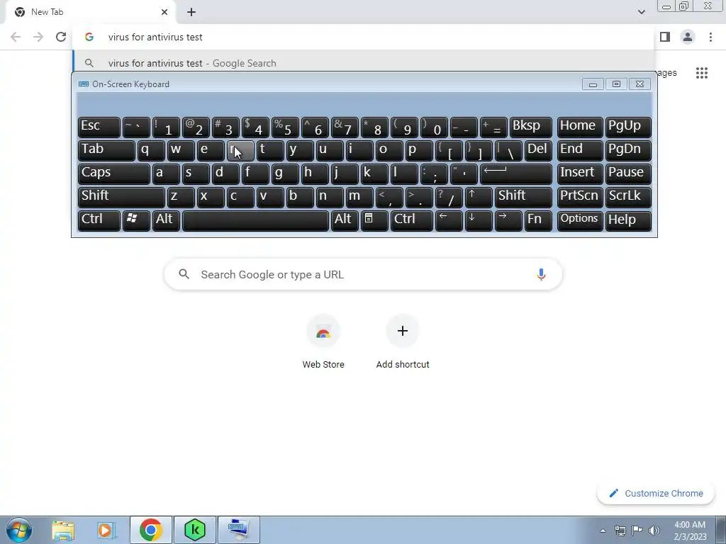Open Customize Chrome
The image size is (726, 544).
[x=656, y=493]
